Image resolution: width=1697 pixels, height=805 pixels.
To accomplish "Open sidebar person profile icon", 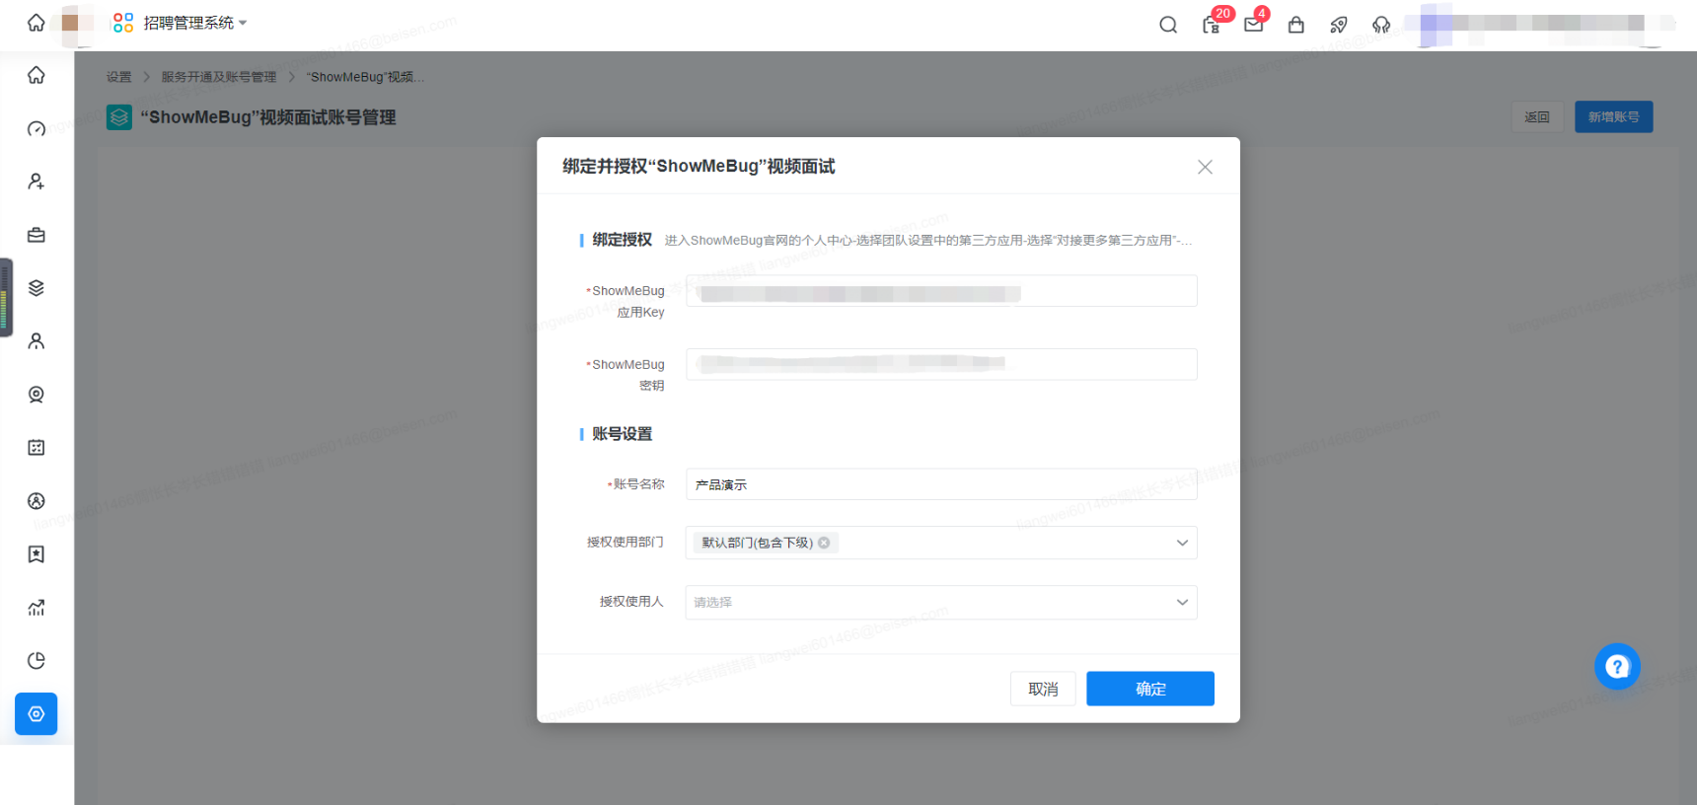I will click(37, 341).
